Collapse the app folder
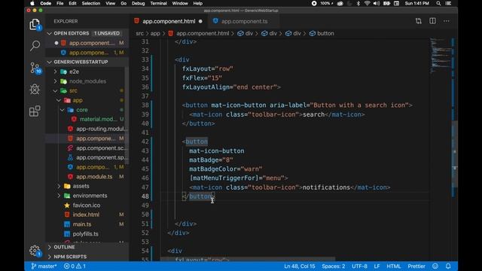Viewport: 482px width, 271px height. point(59,100)
